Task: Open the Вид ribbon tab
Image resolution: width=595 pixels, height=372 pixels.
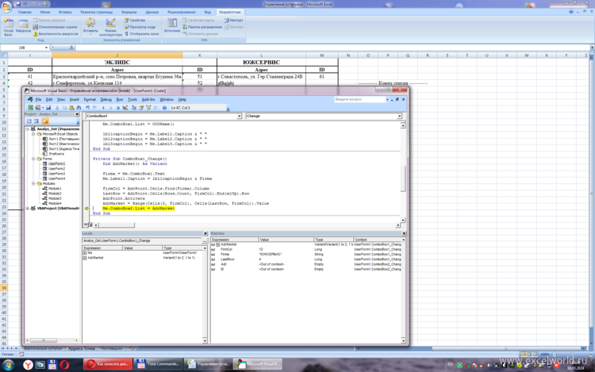Action: 207,12
